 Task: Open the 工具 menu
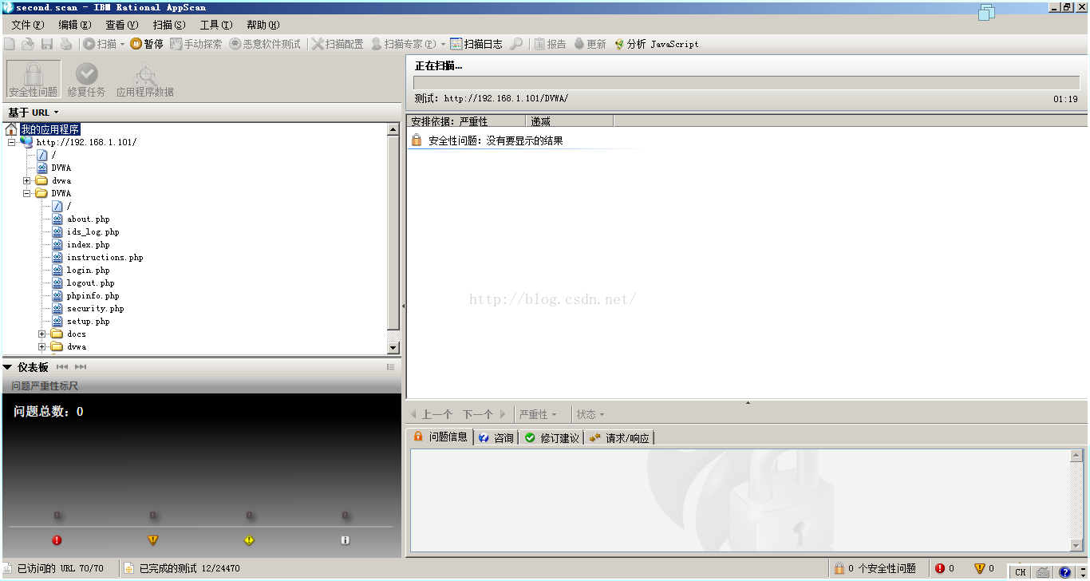[x=216, y=25]
